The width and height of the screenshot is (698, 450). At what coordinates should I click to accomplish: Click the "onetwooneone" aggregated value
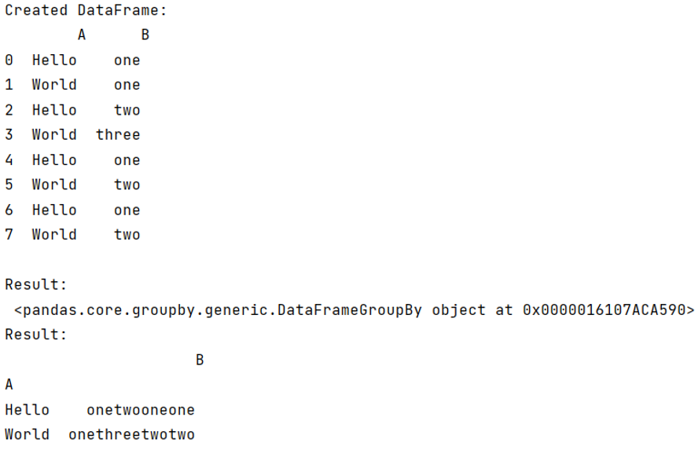(141, 410)
